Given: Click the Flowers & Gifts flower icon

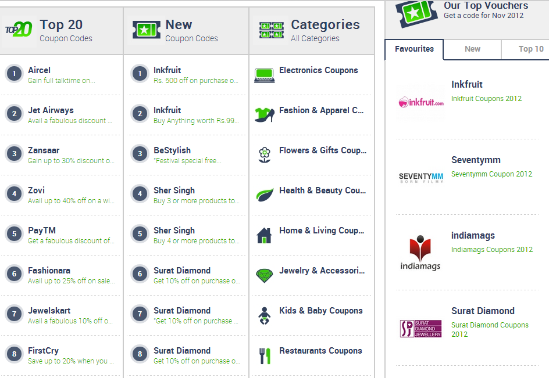Looking at the screenshot, I should [x=265, y=155].
